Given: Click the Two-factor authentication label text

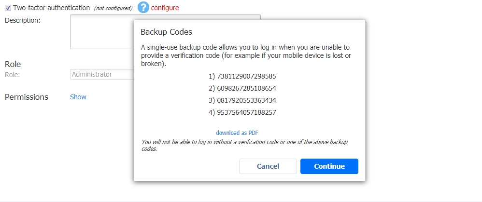Looking at the screenshot, I should (x=51, y=8).
